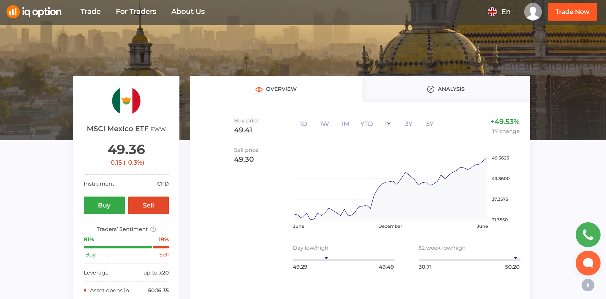Click the CFD instrument value

click(x=163, y=184)
